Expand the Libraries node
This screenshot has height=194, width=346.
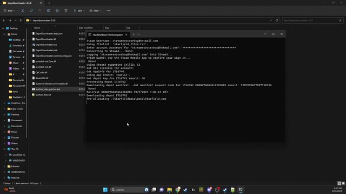5,167
